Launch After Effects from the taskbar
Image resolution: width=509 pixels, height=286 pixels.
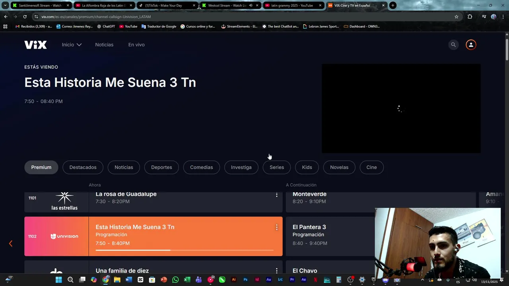pyautogui.click(x=304, y=280)
